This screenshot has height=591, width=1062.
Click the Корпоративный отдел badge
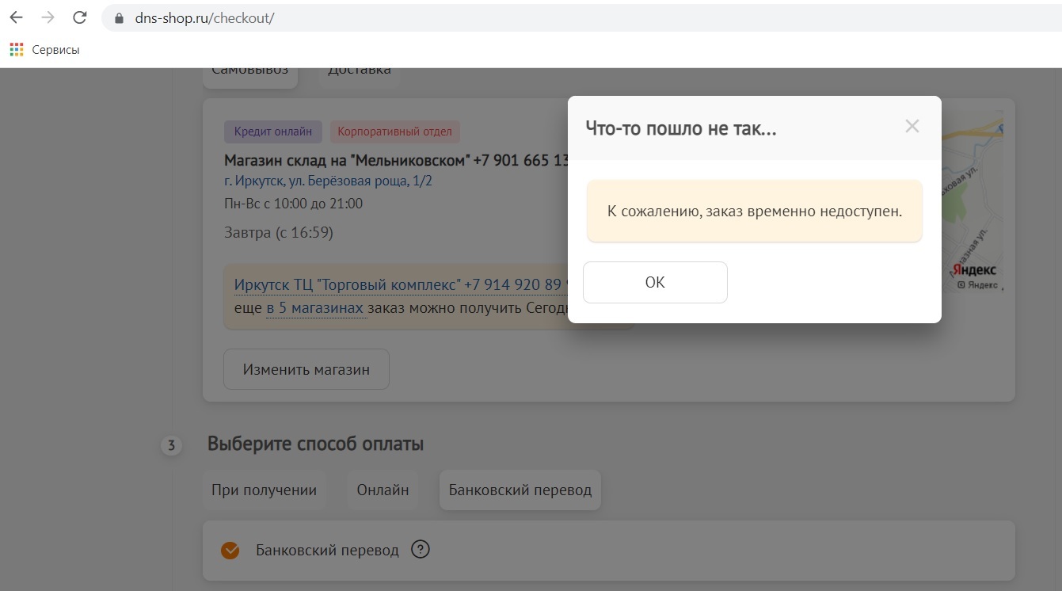[395, 132]
